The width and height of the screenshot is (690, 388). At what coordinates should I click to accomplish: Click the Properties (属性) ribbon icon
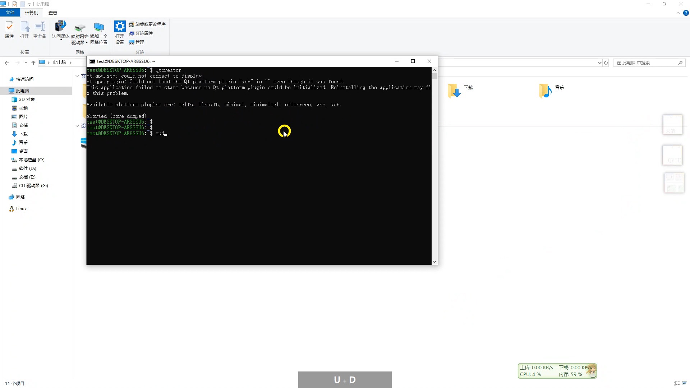9,29
